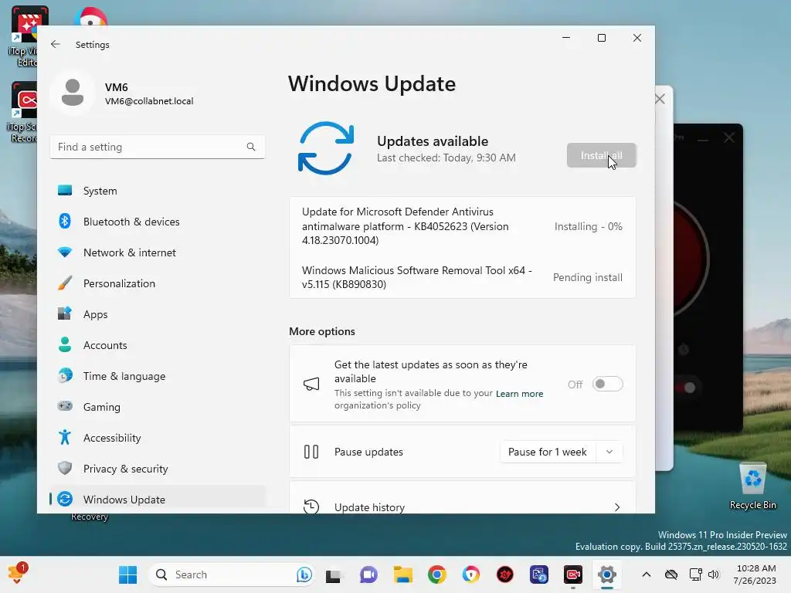Image resolution: width=791 pixels, height=593 pixels.
Task: Click the Learn more link
Action: 519,394
